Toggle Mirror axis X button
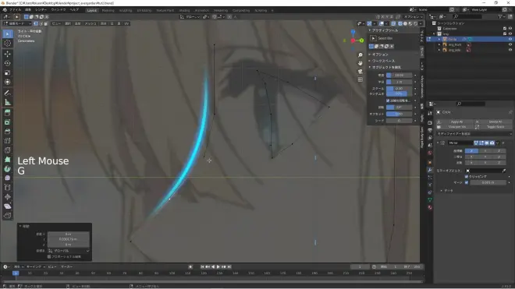Screen dimensions: 515x289 pyautogui.click(x=471, y=151)
